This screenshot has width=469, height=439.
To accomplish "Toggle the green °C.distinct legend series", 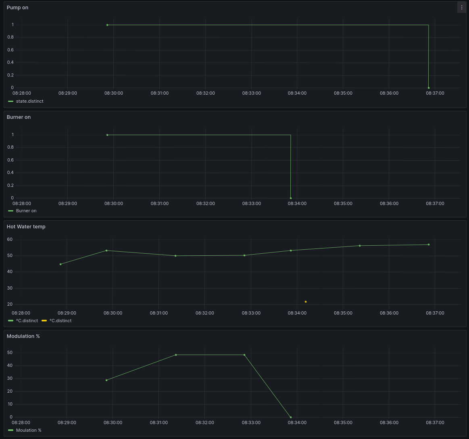I will [x=27, y=321].
